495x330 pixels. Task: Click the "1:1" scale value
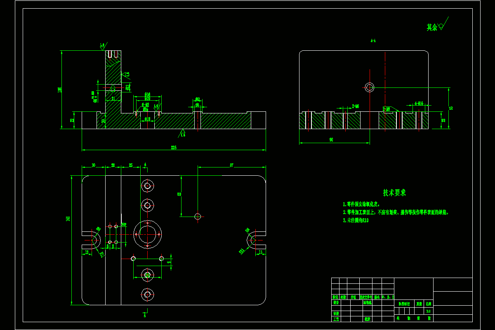(x=429, y=311)
